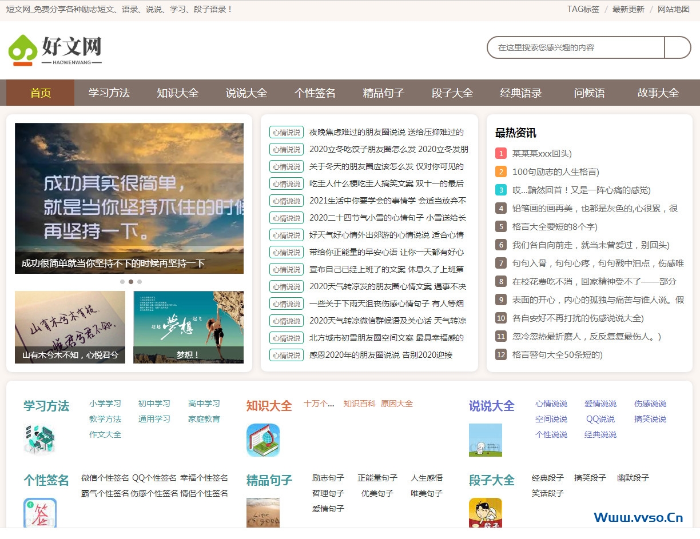
Task: Click the 精品句子 beach photo icon
Action: point(262,513)
